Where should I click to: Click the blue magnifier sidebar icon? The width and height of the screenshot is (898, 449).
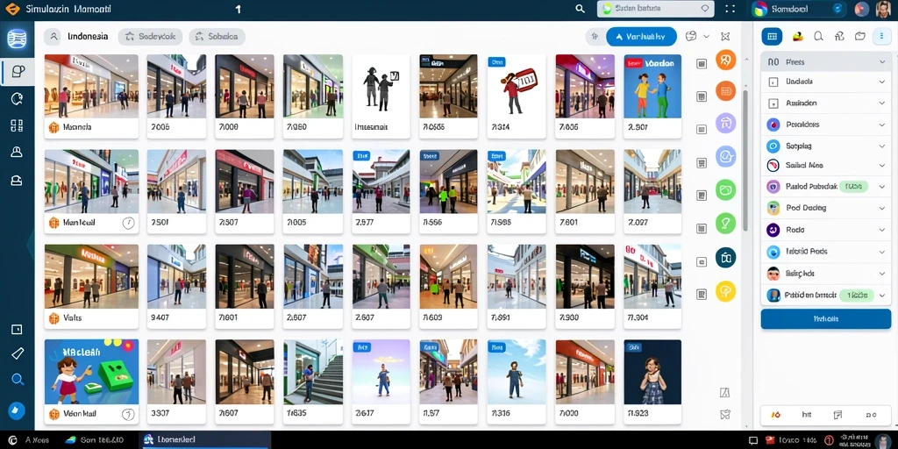[x=18, y=379]
